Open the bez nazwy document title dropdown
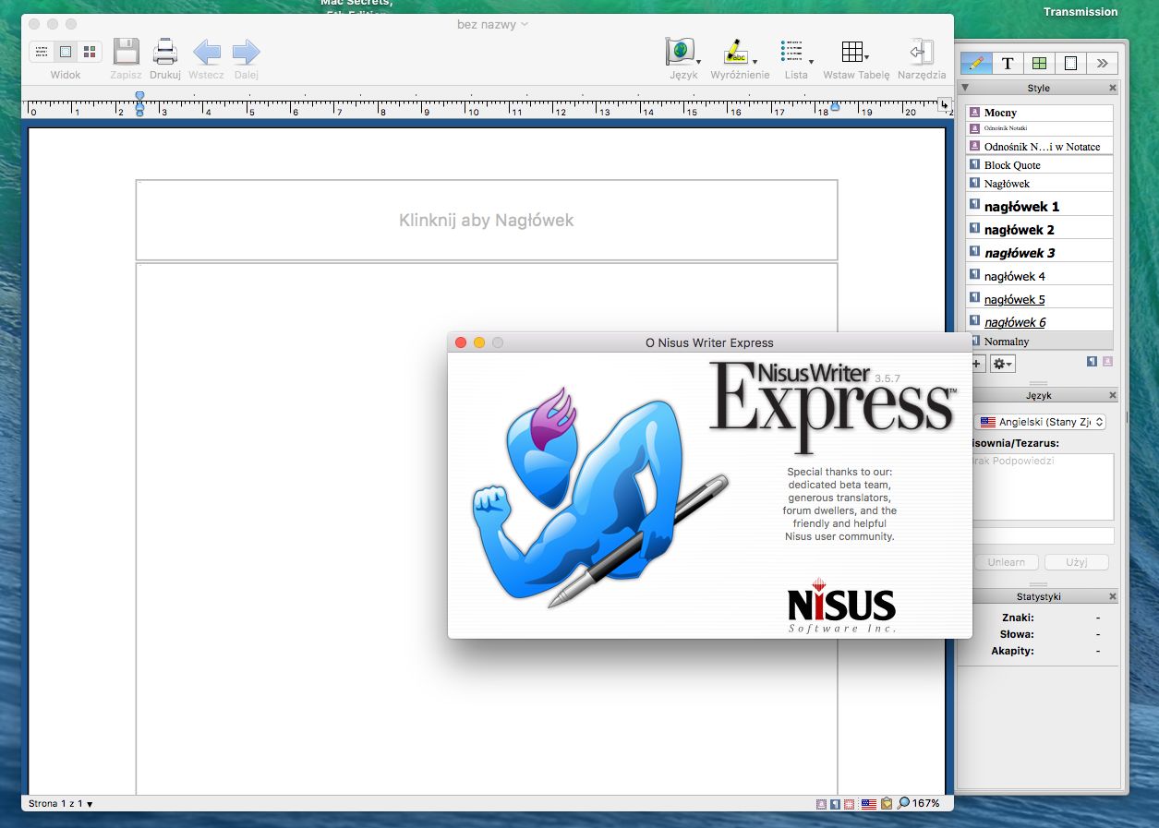1159x828 pixels. [x=492, y=24]
